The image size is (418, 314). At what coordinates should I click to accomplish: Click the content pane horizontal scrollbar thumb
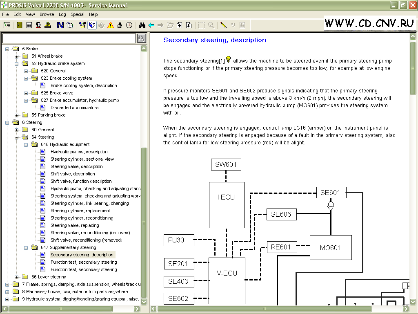(x=264, y=309)
